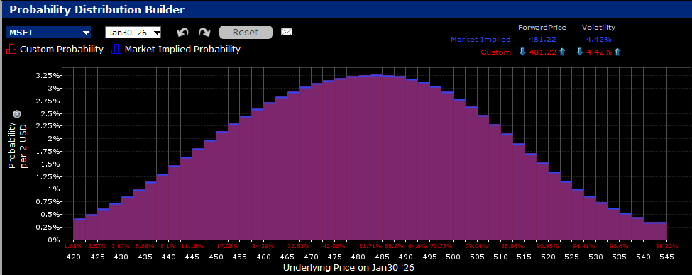The width and height of the screenshot is (692, 275).
Task: Click the Reset button
Action: [x=246, y=32]
